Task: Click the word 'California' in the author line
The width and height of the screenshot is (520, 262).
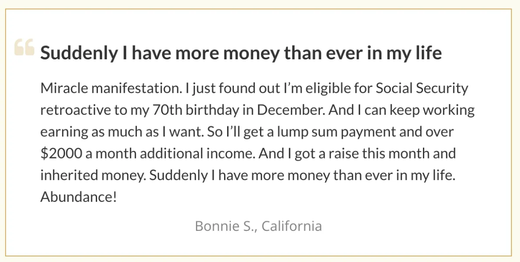Action: click(292, 226)
